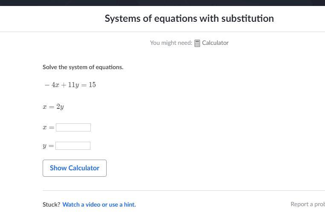Select the equation −4x + 11y = 15

(70, 85)
